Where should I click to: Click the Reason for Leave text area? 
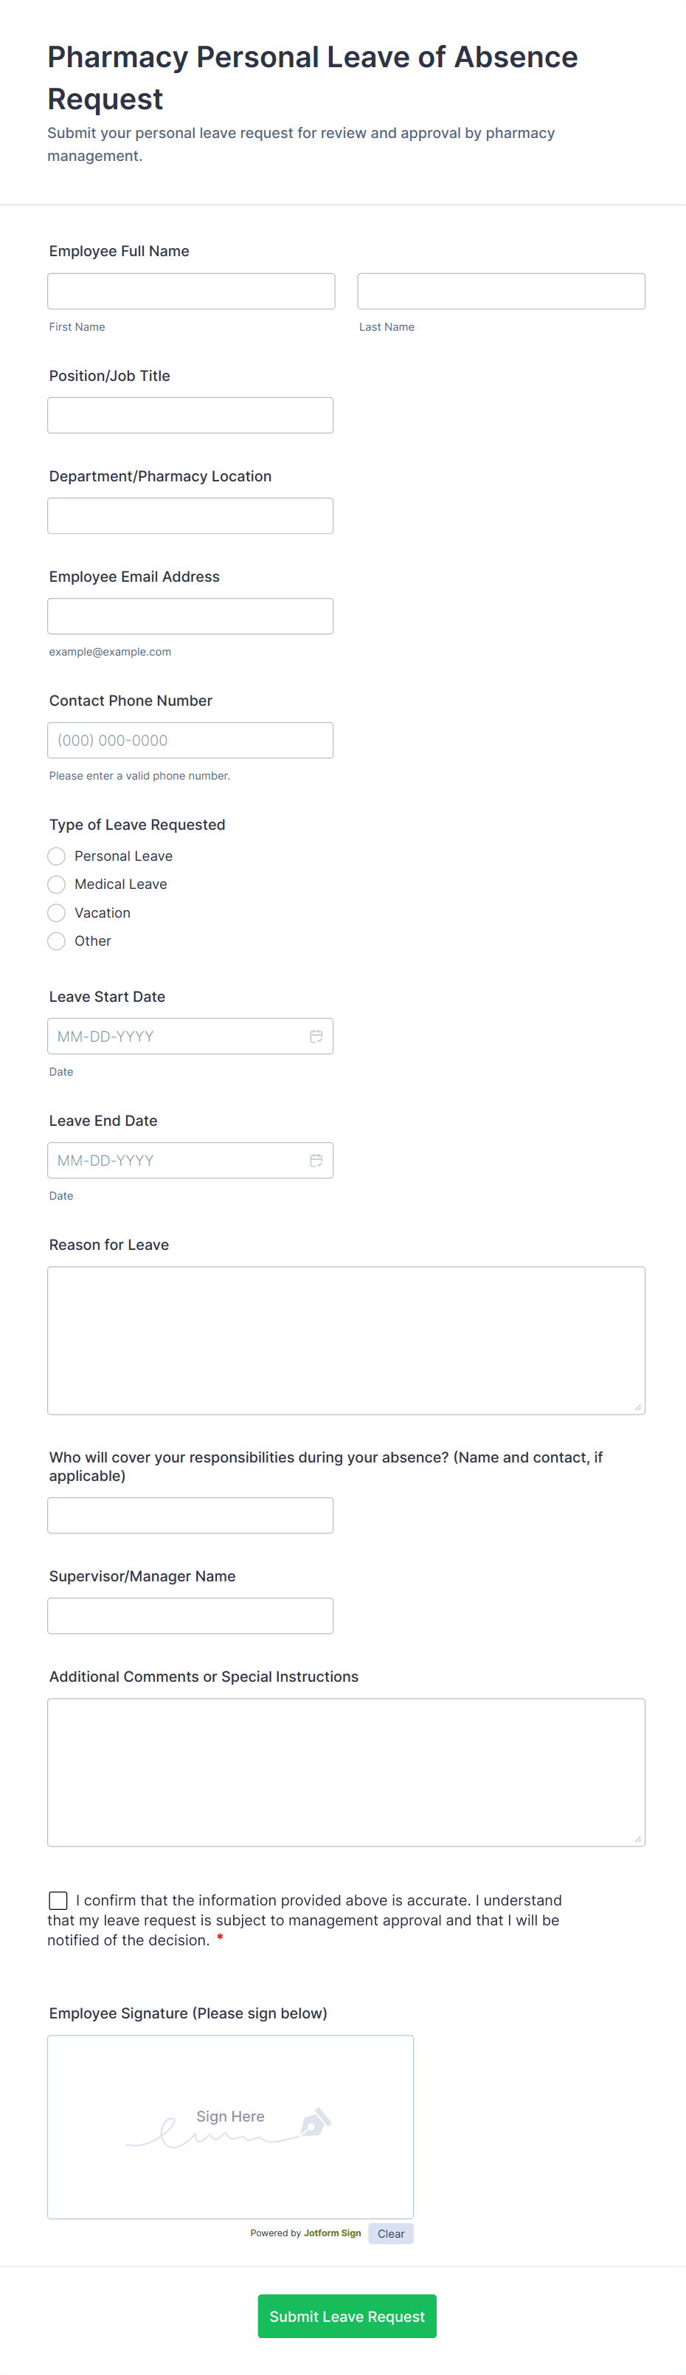click(345, 1338)
